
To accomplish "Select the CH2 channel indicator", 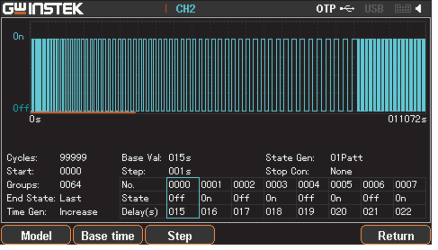I will 186,9.
